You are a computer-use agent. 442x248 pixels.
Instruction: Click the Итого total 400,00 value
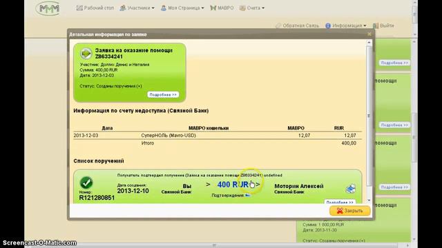point(348,143)
